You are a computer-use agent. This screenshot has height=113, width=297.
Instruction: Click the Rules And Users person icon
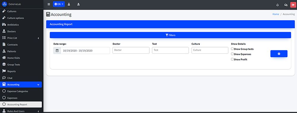(x=4, y=111)
